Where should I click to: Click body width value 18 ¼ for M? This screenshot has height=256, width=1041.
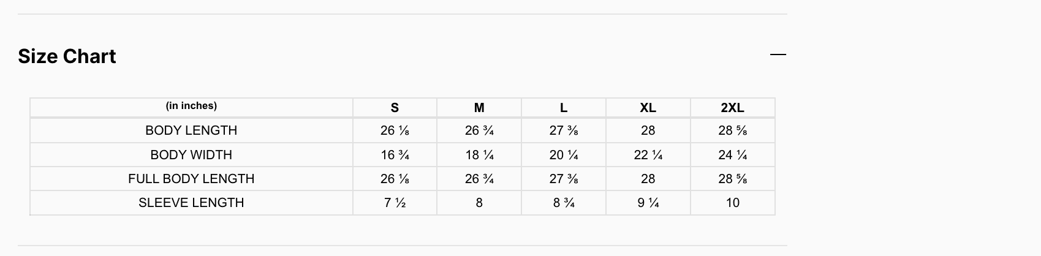[x=479, y=155]
